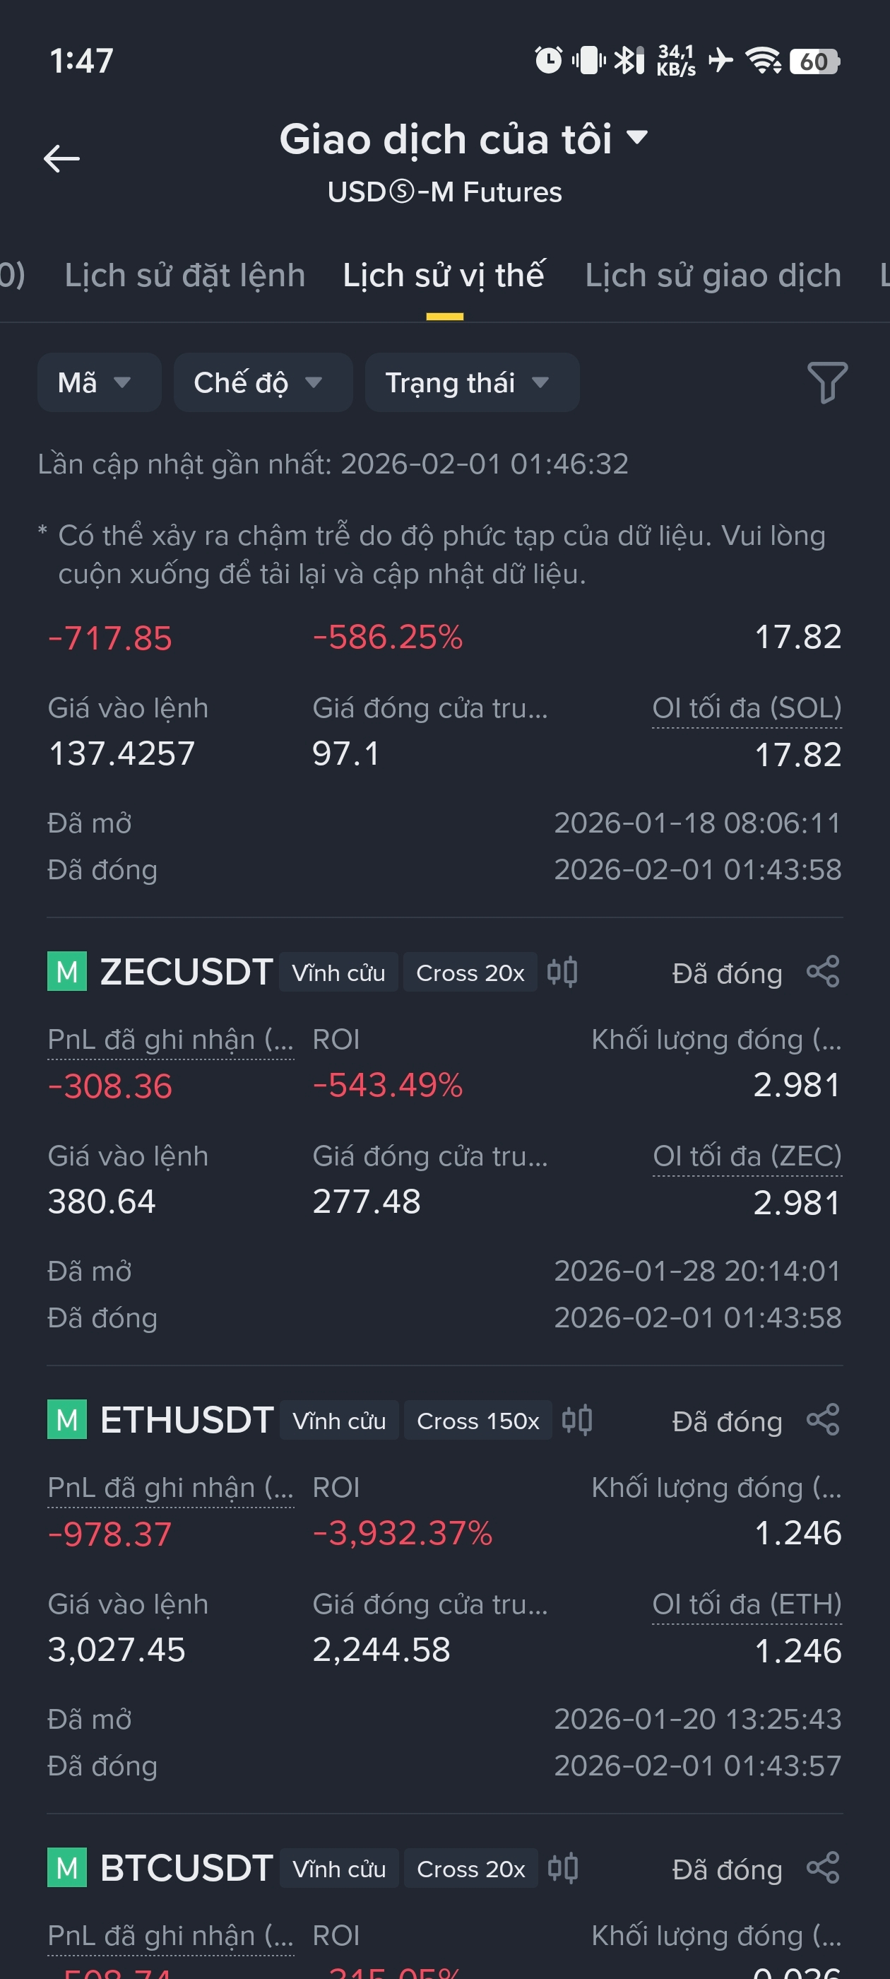Tap PnL đã ghi nhận label under ZECUSDT

(170, 1040)
